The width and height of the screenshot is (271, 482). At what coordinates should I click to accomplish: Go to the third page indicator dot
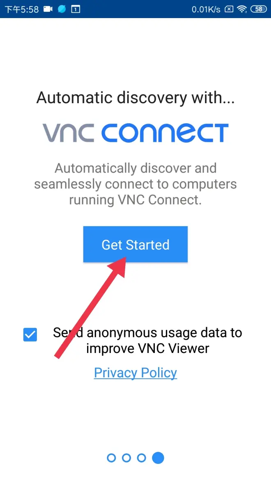(141, 458)
